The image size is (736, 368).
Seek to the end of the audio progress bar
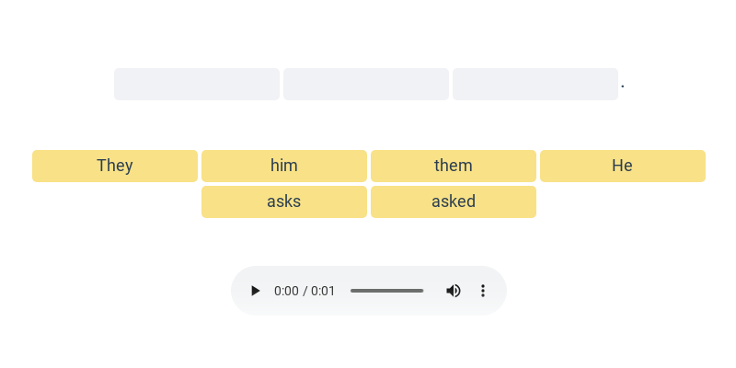(x=422, y=291)
